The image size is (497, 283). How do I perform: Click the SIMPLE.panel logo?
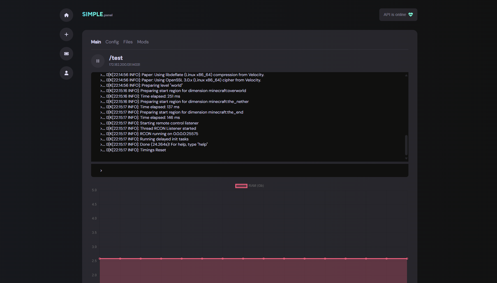[97, 14]
